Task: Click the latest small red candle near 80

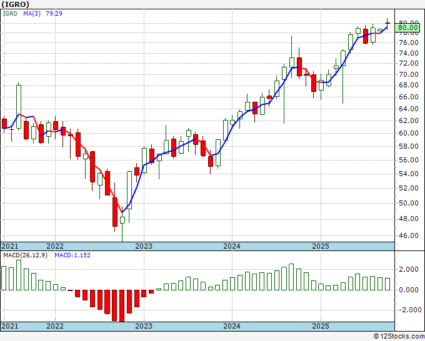Action: (x=387, y=24)
